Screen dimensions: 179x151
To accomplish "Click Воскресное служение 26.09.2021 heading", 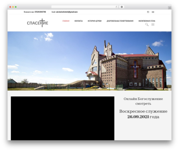I will [x=143, y=114].
